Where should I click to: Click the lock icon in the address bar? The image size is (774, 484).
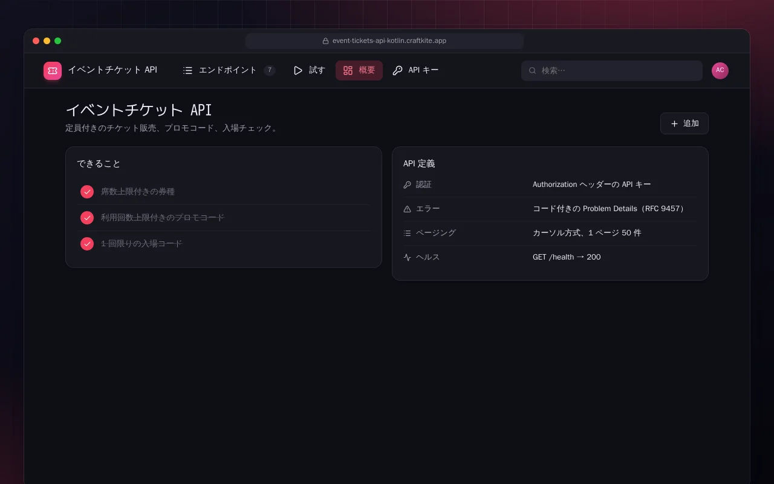click(x=325, y=41)
